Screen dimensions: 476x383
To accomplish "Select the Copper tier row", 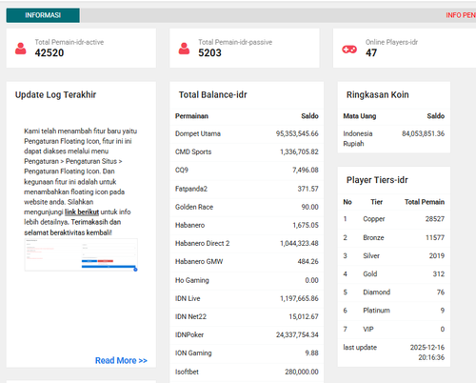I will coord(394,219).
